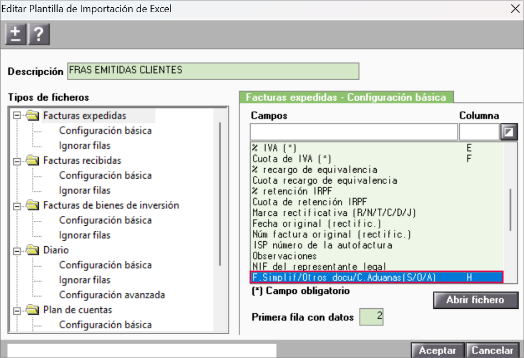Click the column picker icon beside Columna field

[x=509, y=132]
